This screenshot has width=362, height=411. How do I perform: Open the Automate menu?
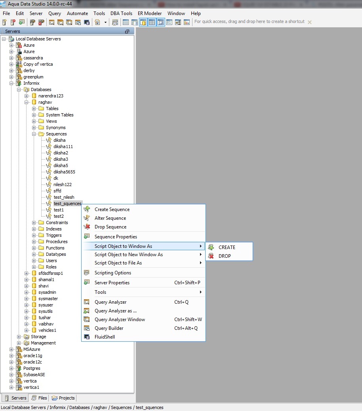(x=77, y=13)
